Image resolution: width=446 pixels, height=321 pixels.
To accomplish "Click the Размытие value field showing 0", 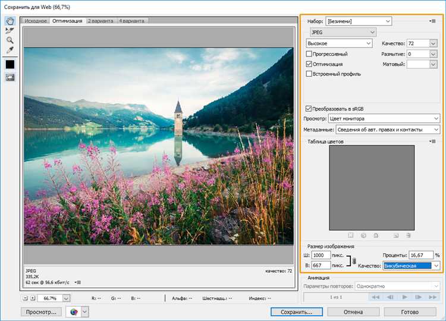I will click(418, 54).
